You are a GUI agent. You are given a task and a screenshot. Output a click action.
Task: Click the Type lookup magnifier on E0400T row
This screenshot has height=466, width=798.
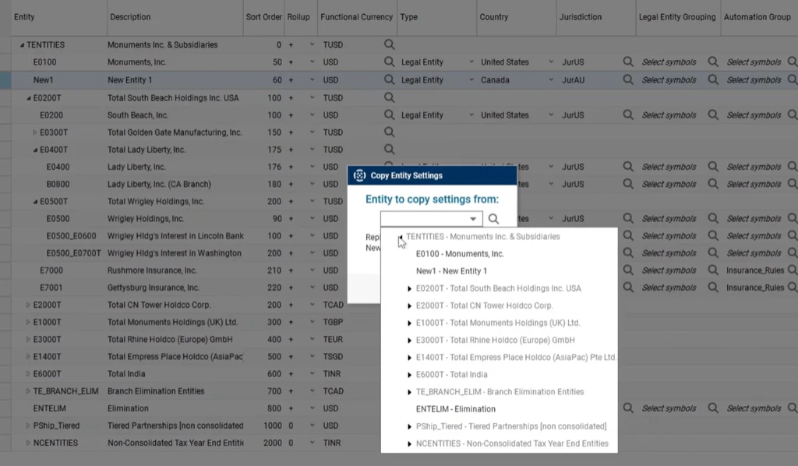tap(390, 149)
